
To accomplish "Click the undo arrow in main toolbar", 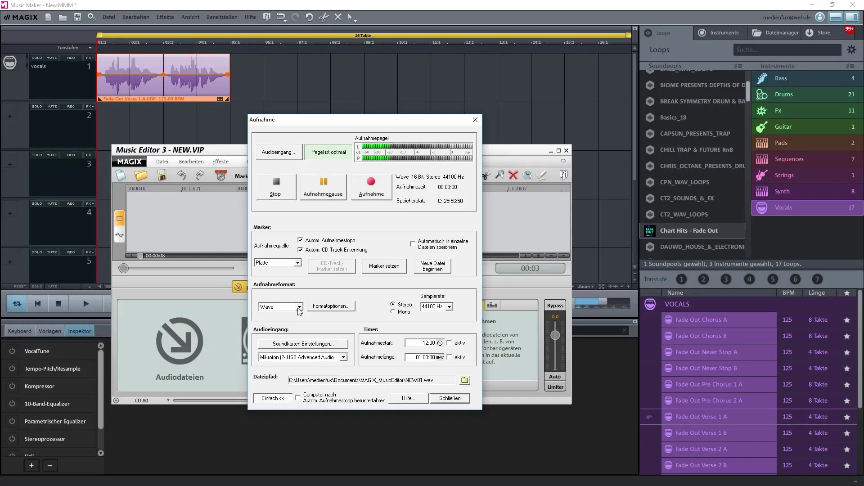I will point(309,17).
